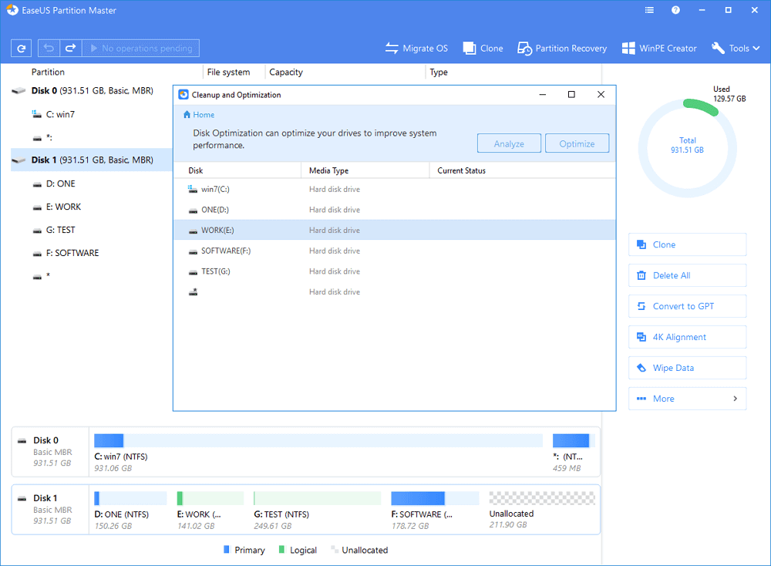771x566 pixels.
Task: Select the F: SOFTWARE partition row
Action: click(x=92, y=253)
